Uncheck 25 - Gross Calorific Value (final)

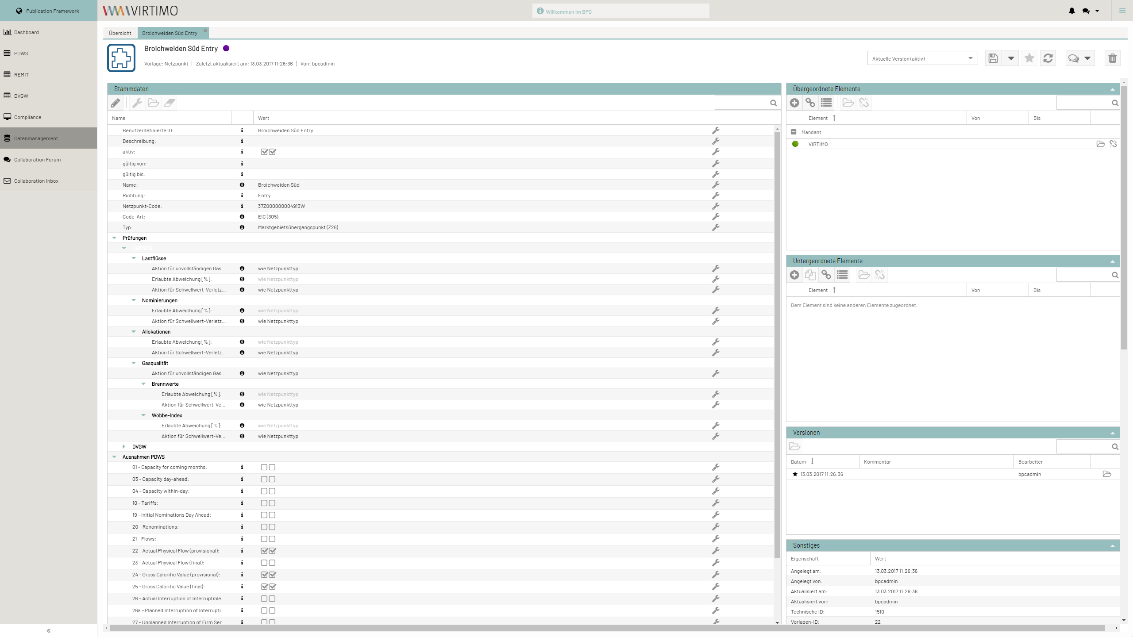(x=268, y=587)
